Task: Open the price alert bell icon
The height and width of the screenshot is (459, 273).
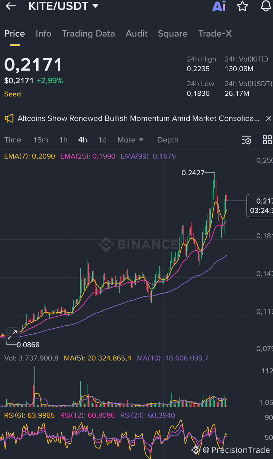Action: (266, 6)
